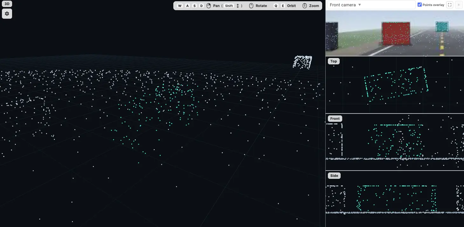Click the W key hint

(180, 6)
